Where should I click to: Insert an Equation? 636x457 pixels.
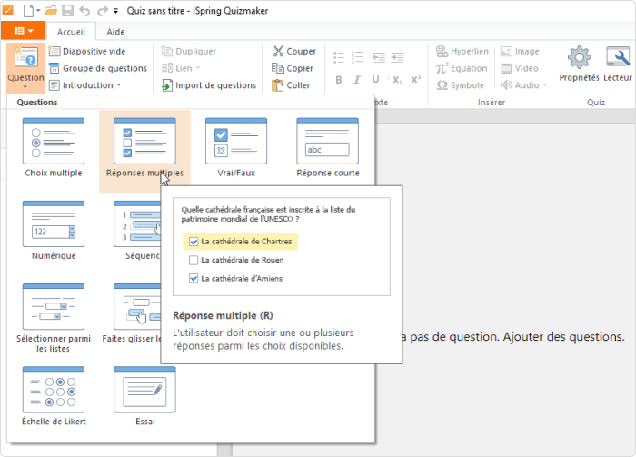click(x=462, y=68)
